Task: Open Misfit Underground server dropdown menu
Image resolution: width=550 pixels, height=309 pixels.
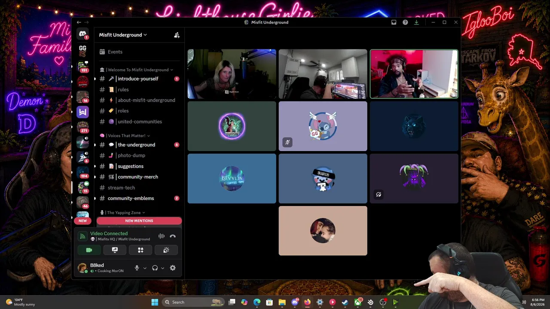Action: (x=123, y=35)
